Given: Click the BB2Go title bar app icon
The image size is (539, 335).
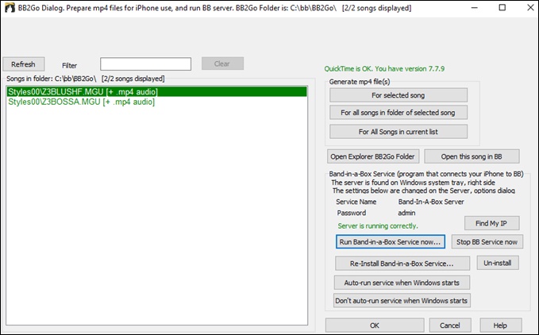Looking at the screenshot, I should pyautogui.click(x=10, y=8).
